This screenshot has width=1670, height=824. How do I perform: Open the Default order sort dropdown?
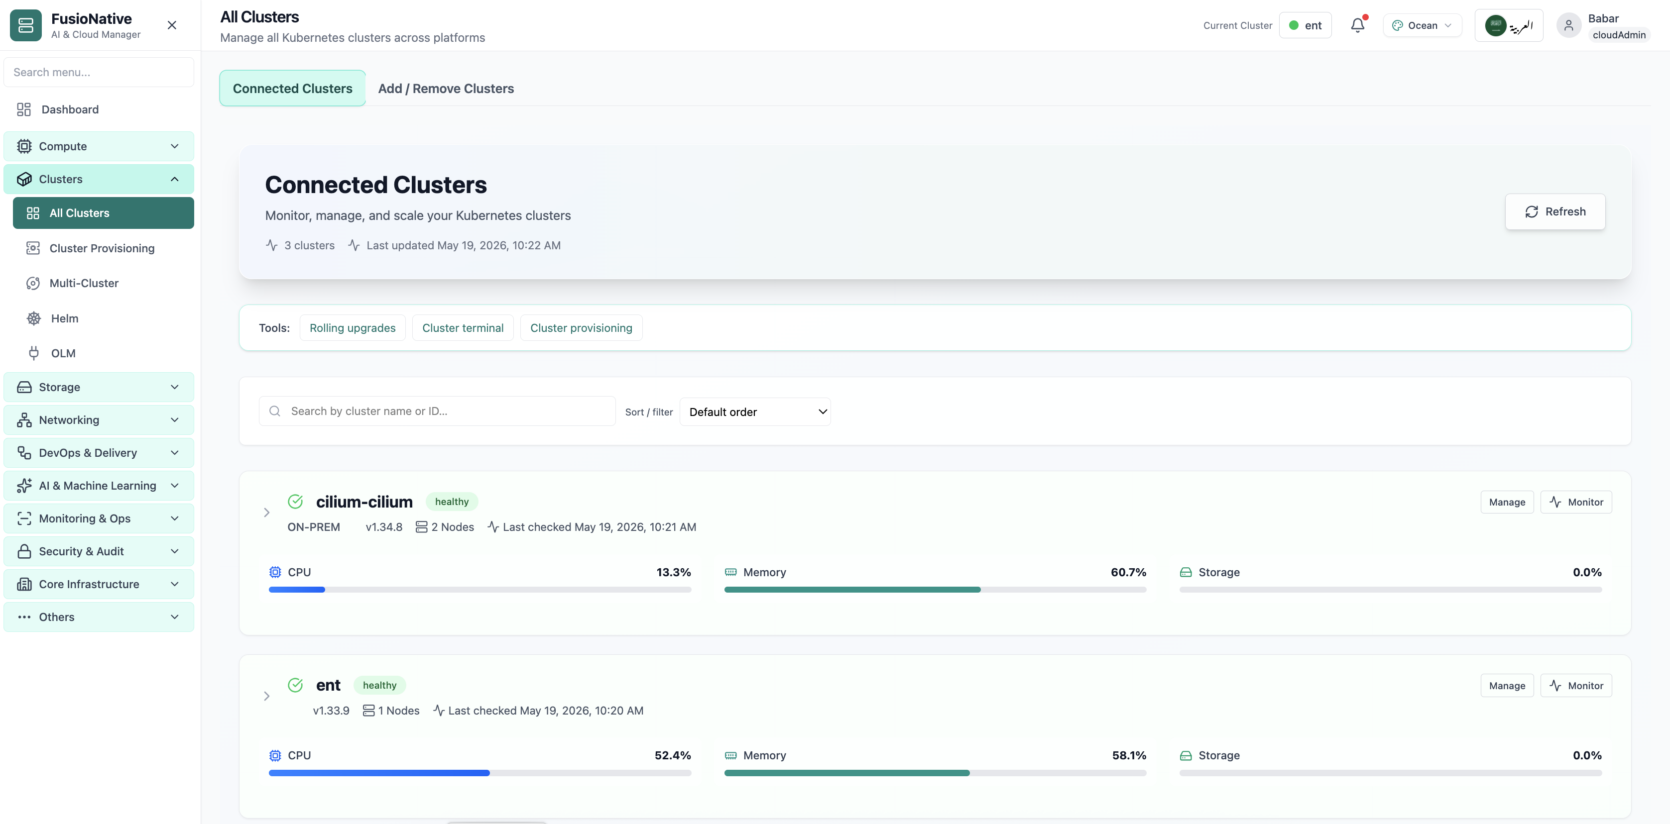click(755, 412)
